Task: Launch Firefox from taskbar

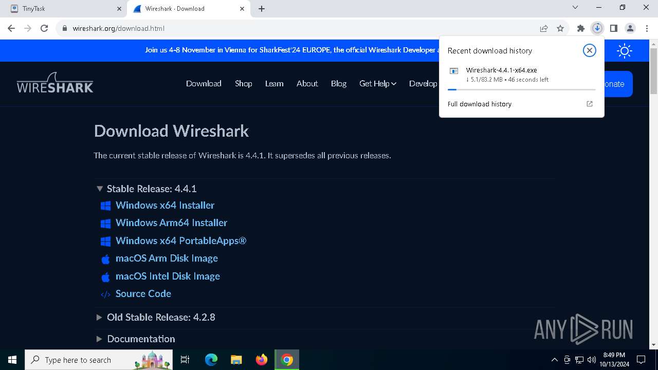Action: click(262, 360)
